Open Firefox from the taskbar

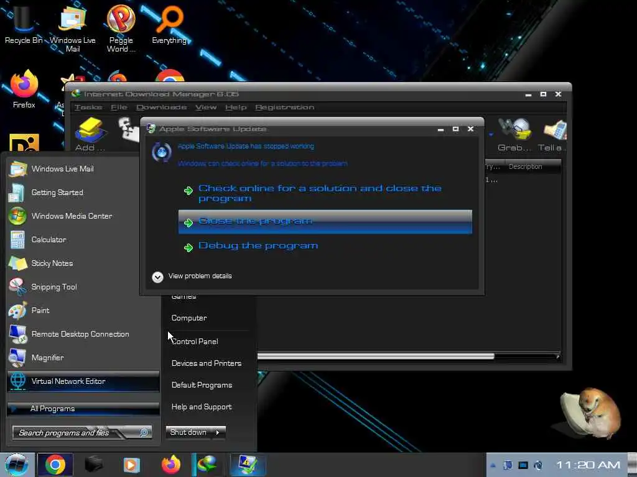170,465
